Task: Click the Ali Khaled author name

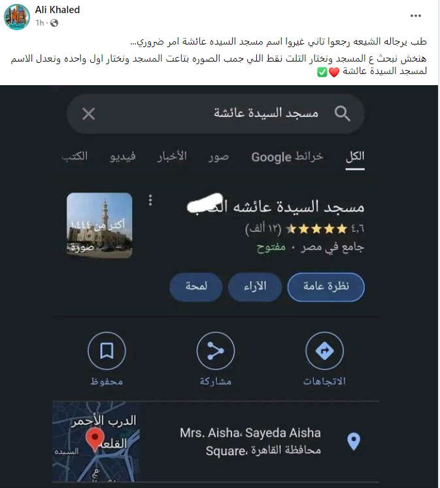Action: 58,10
